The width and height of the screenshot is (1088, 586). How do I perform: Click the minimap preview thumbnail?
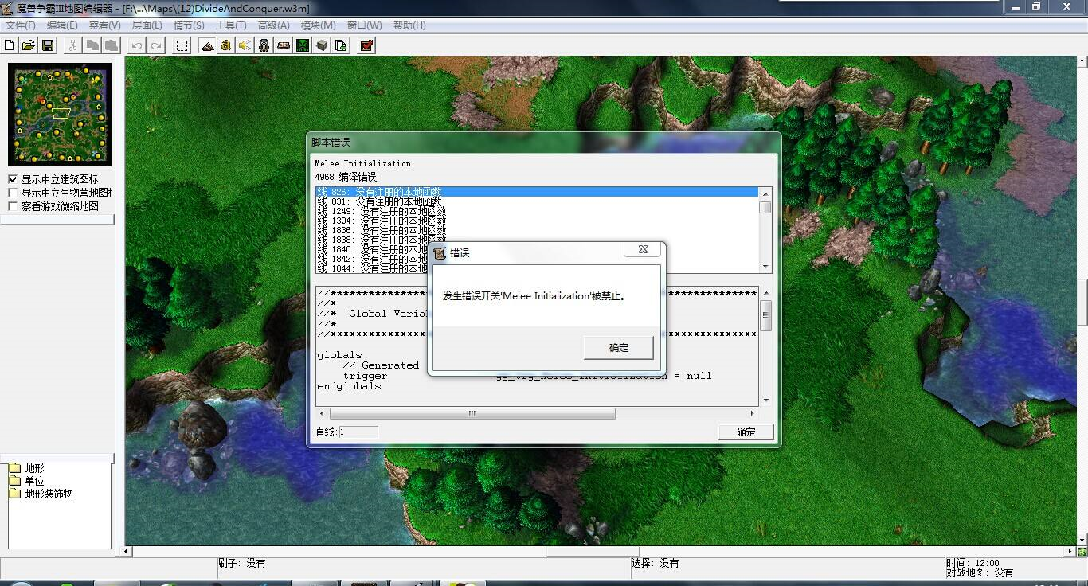(x=60, y=115)
